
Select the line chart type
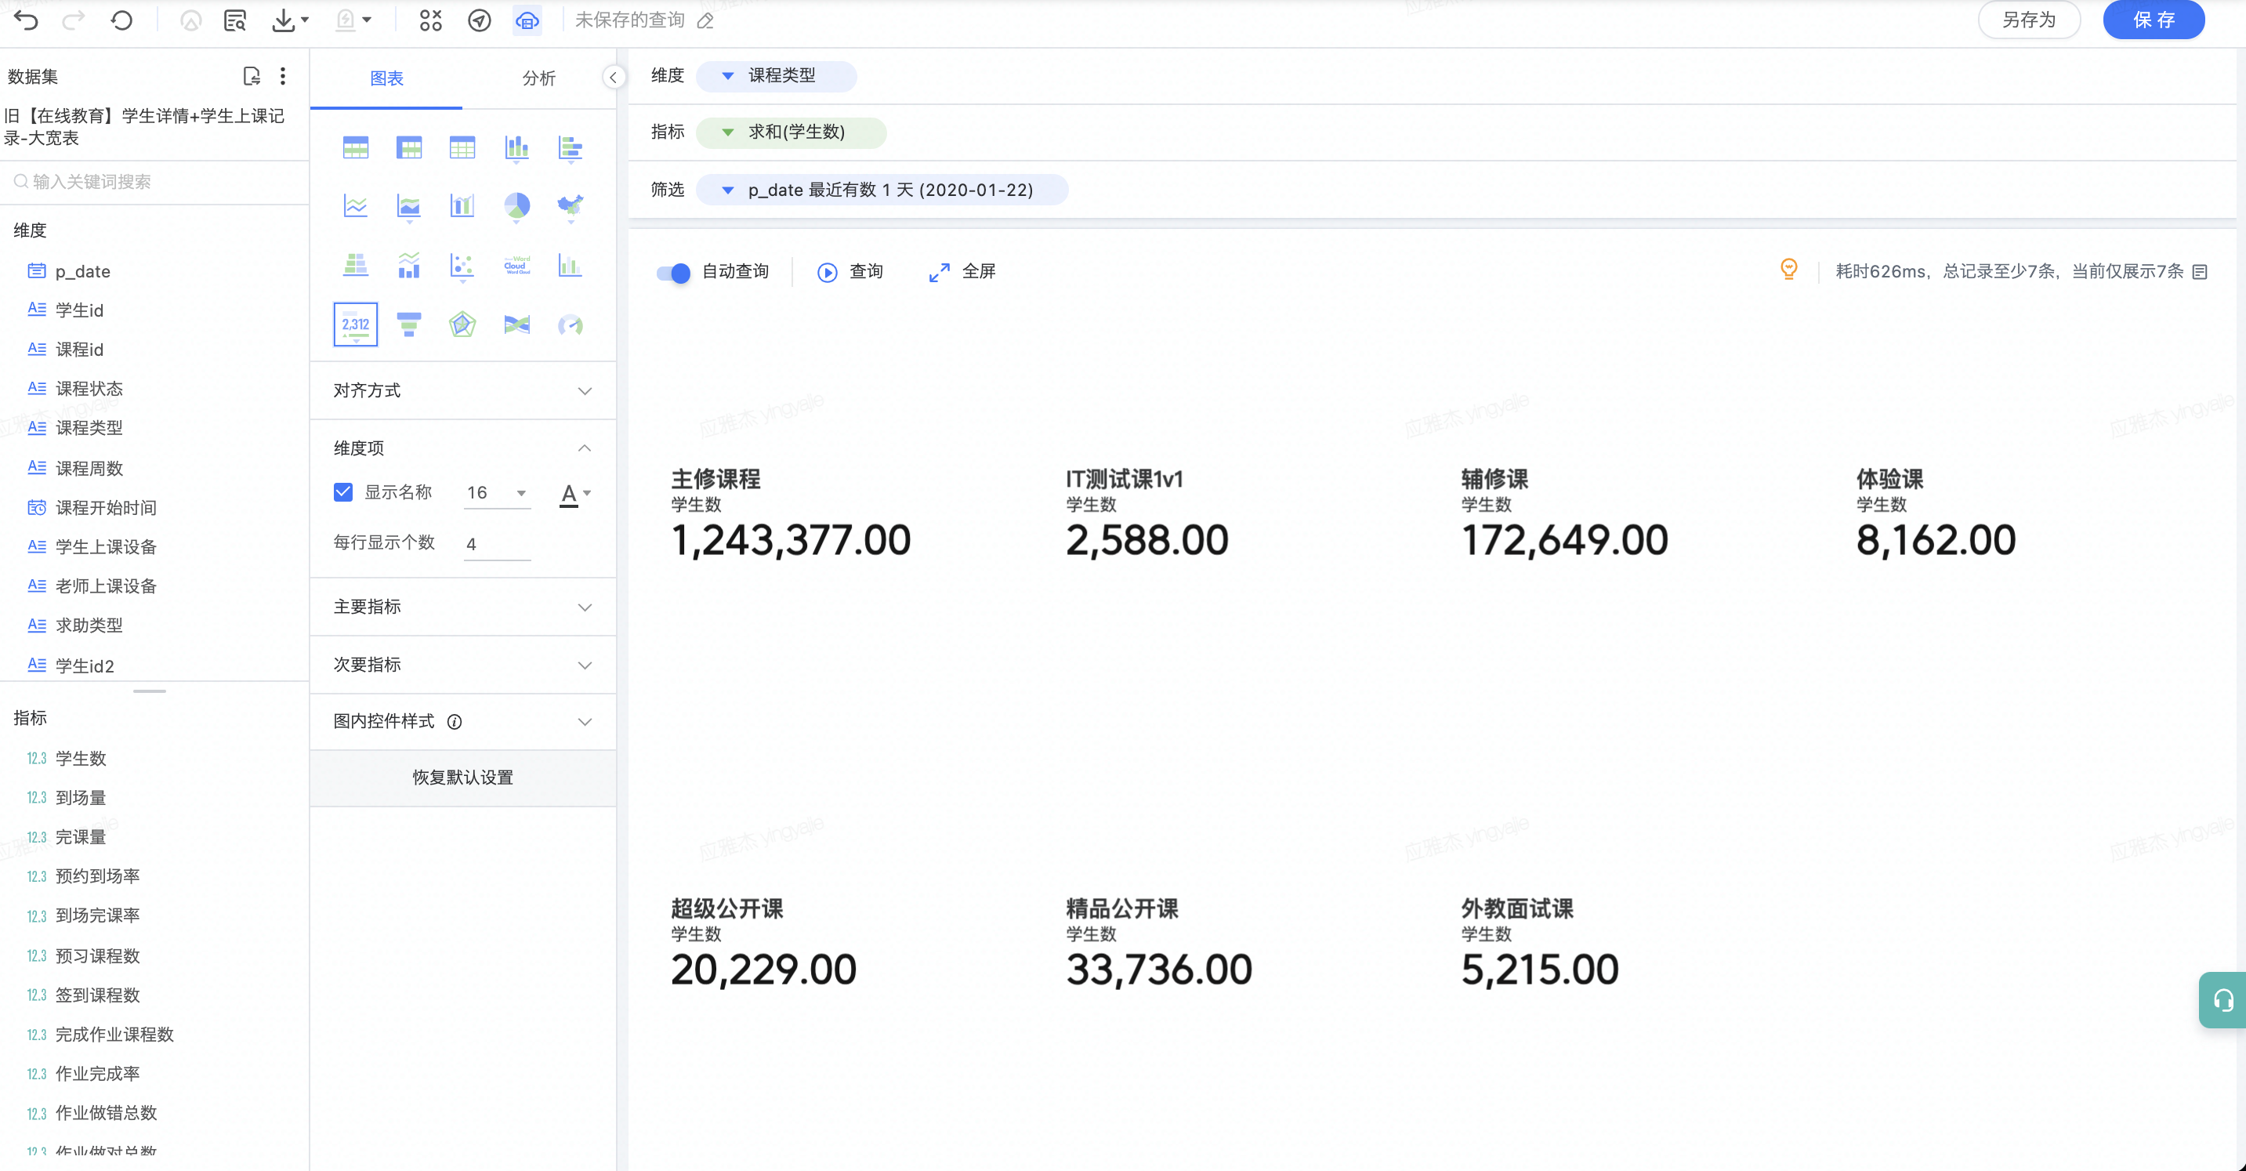[356, 206]
